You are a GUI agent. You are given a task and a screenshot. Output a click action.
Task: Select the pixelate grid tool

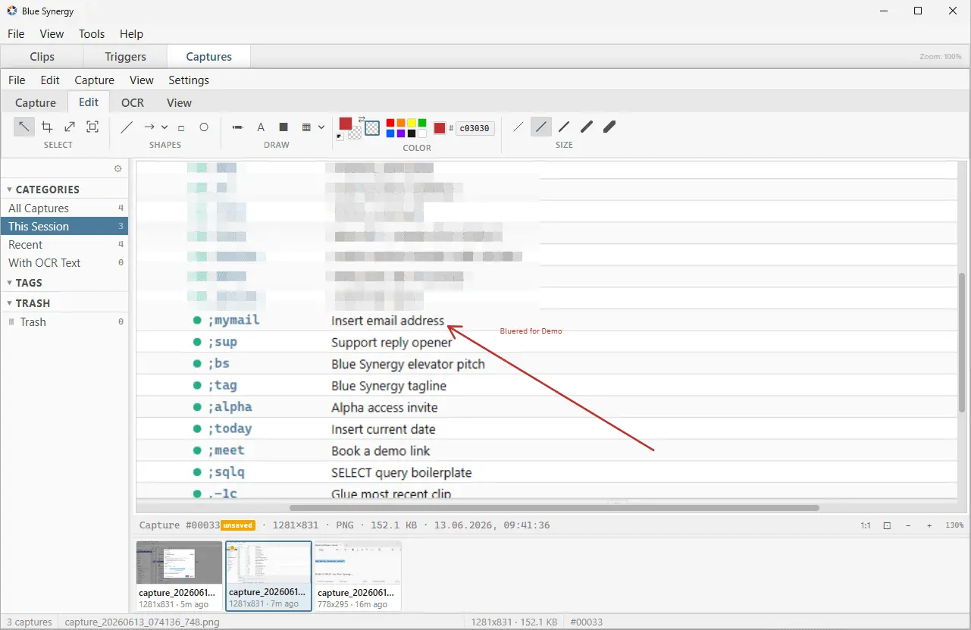click(307, 127)
